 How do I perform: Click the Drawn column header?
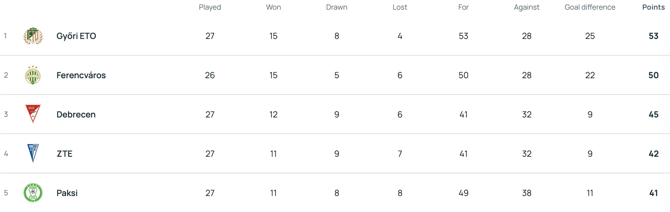(x=337, y=7)
